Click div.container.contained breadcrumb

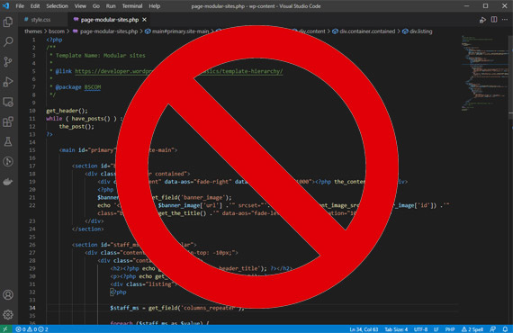(364, 31)
